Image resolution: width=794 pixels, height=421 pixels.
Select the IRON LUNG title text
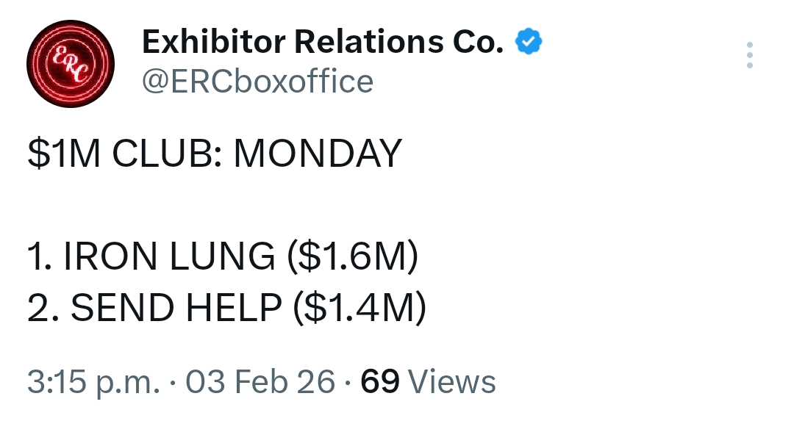click(x=169, y=258)
